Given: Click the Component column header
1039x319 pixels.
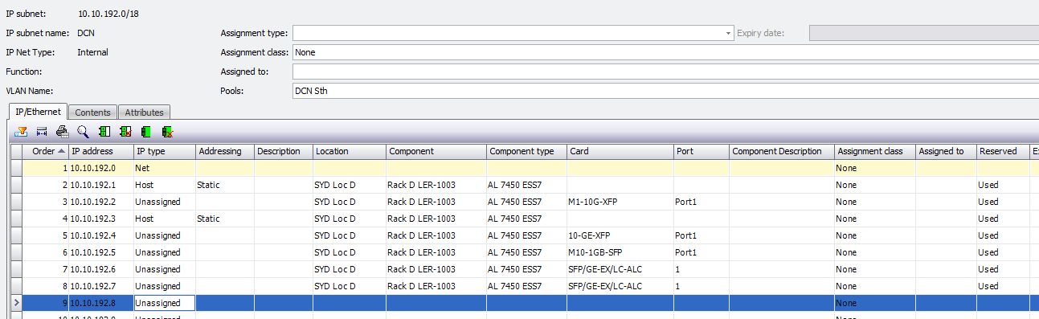Looking at the screenshot, I should pyautogui.click(x=436, y=151).
